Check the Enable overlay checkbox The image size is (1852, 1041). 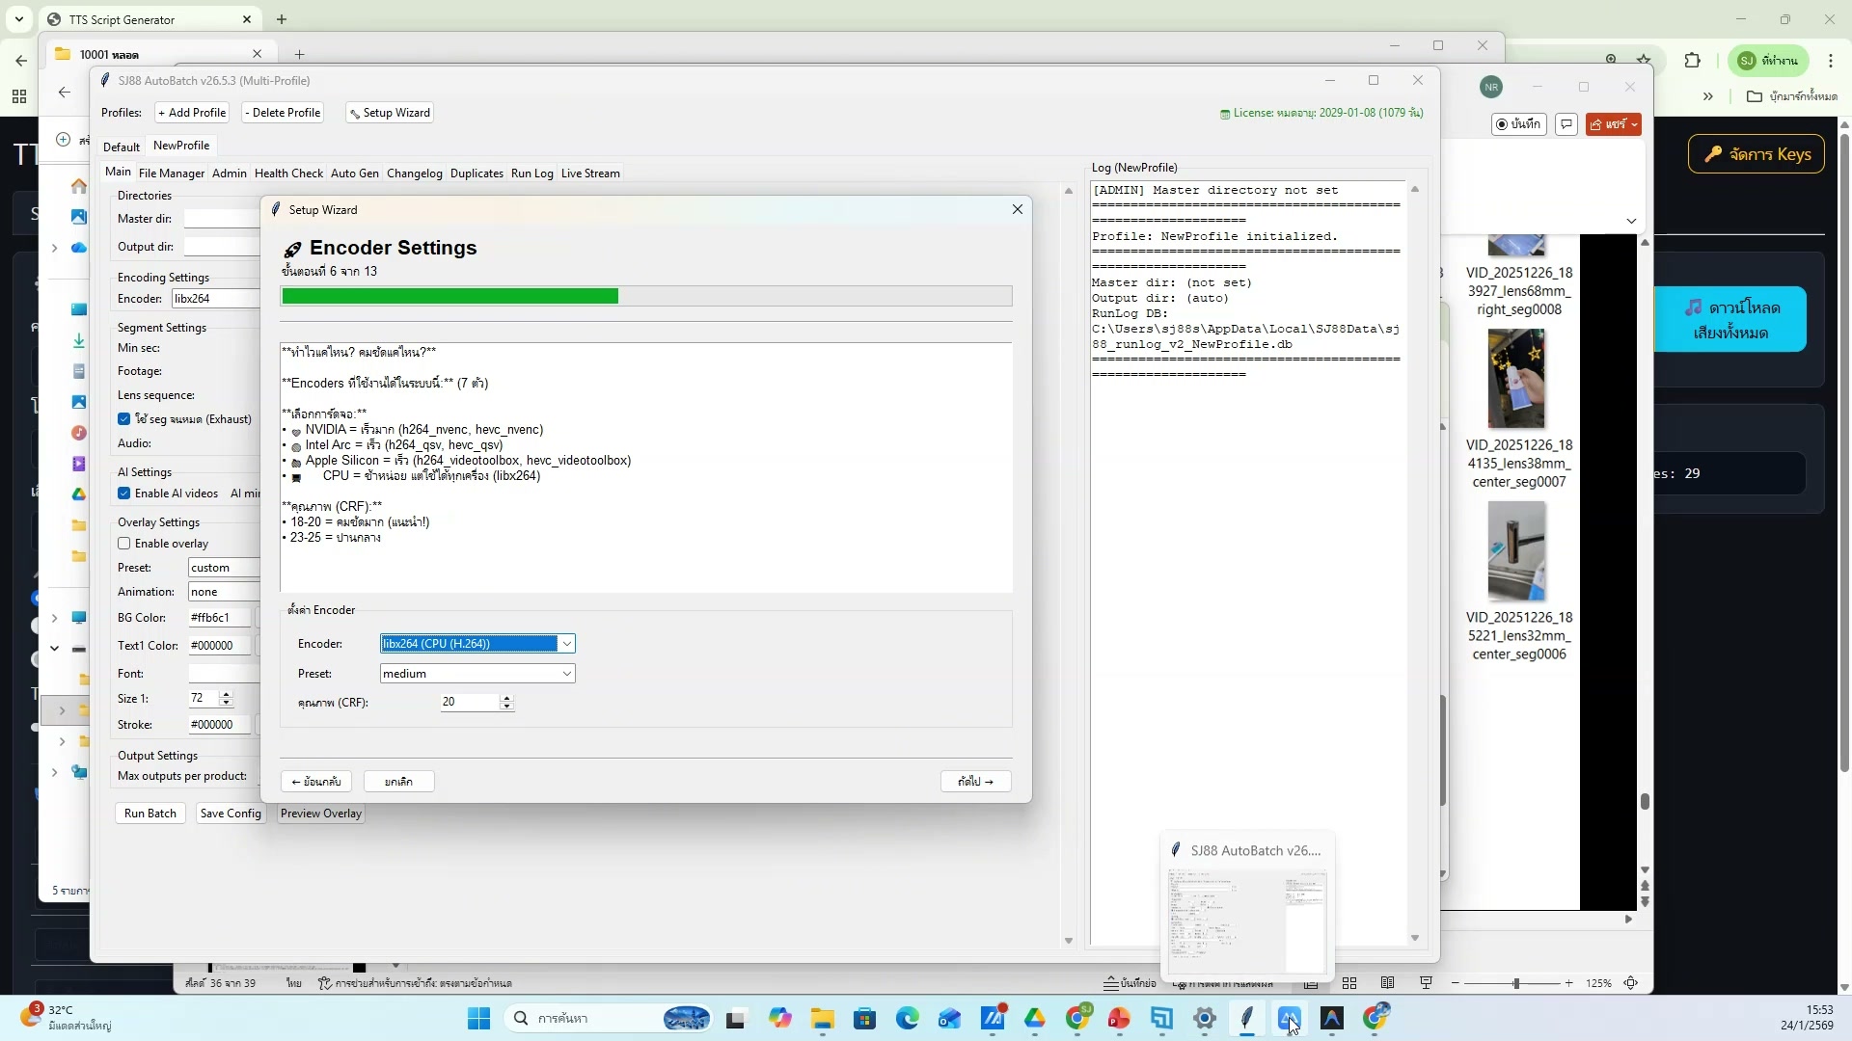[x=124, y=544]
